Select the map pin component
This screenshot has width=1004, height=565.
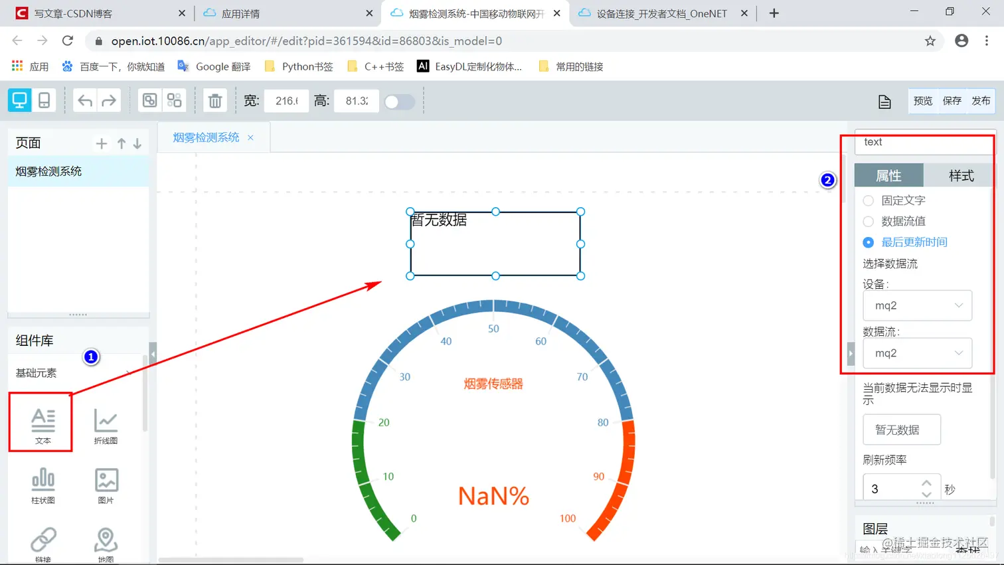(x=106, y=544)
